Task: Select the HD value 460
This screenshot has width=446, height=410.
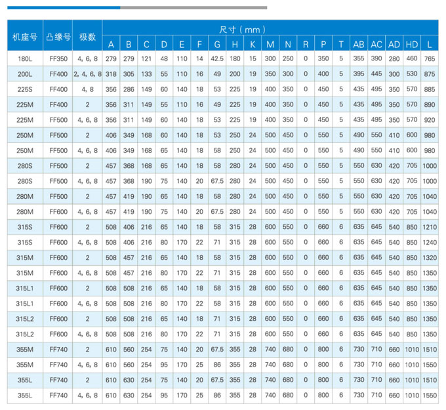Action: click(412, 59)
